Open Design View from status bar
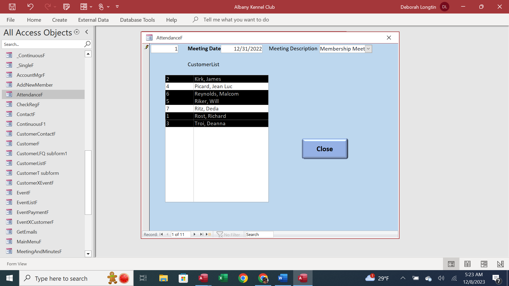This screenshot has height=286, width=509. pos(500,264)
